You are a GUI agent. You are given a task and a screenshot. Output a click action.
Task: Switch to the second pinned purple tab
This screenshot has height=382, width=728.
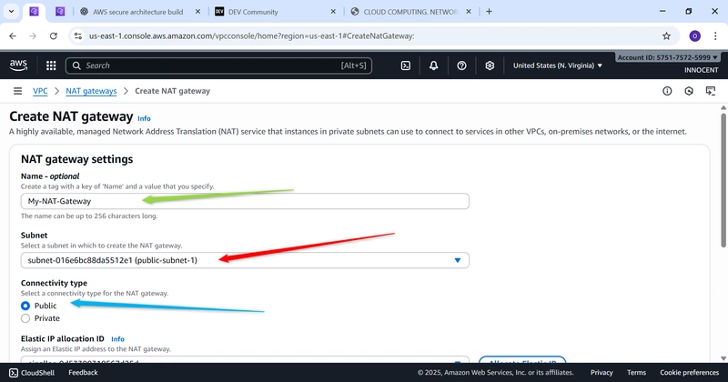click(x=60, y=12)
